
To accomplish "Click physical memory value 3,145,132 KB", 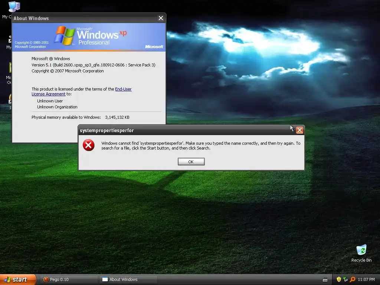I will point(117,117).
